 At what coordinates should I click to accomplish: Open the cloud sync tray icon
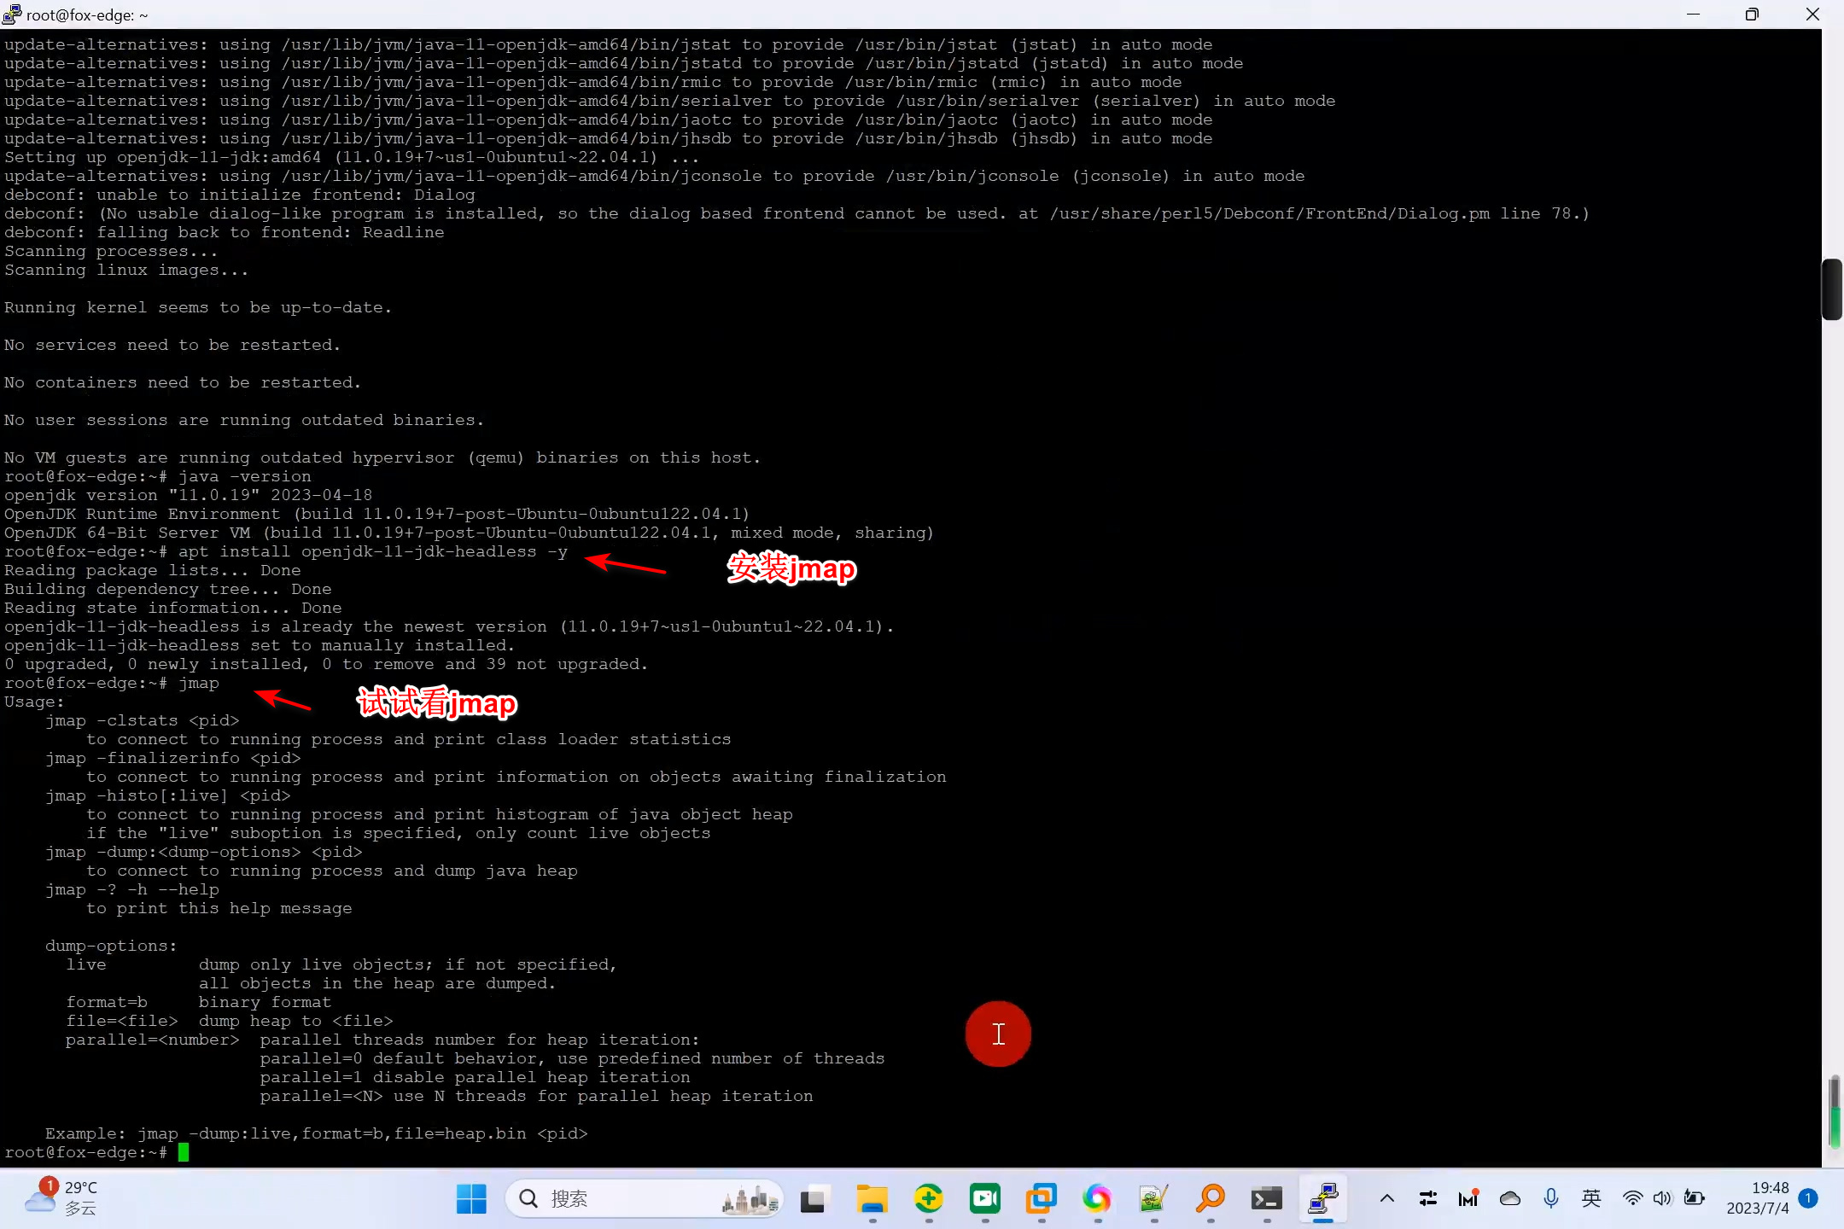click(1510, 1198)
